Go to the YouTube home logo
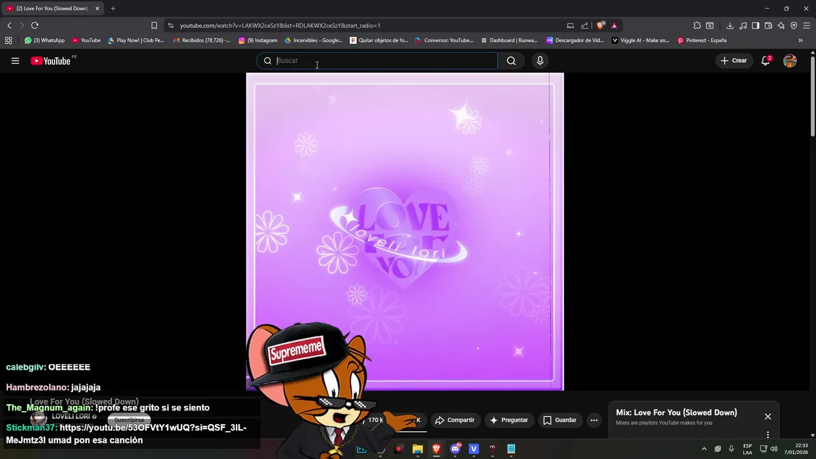Screen dimensions: 816x459 50,61
